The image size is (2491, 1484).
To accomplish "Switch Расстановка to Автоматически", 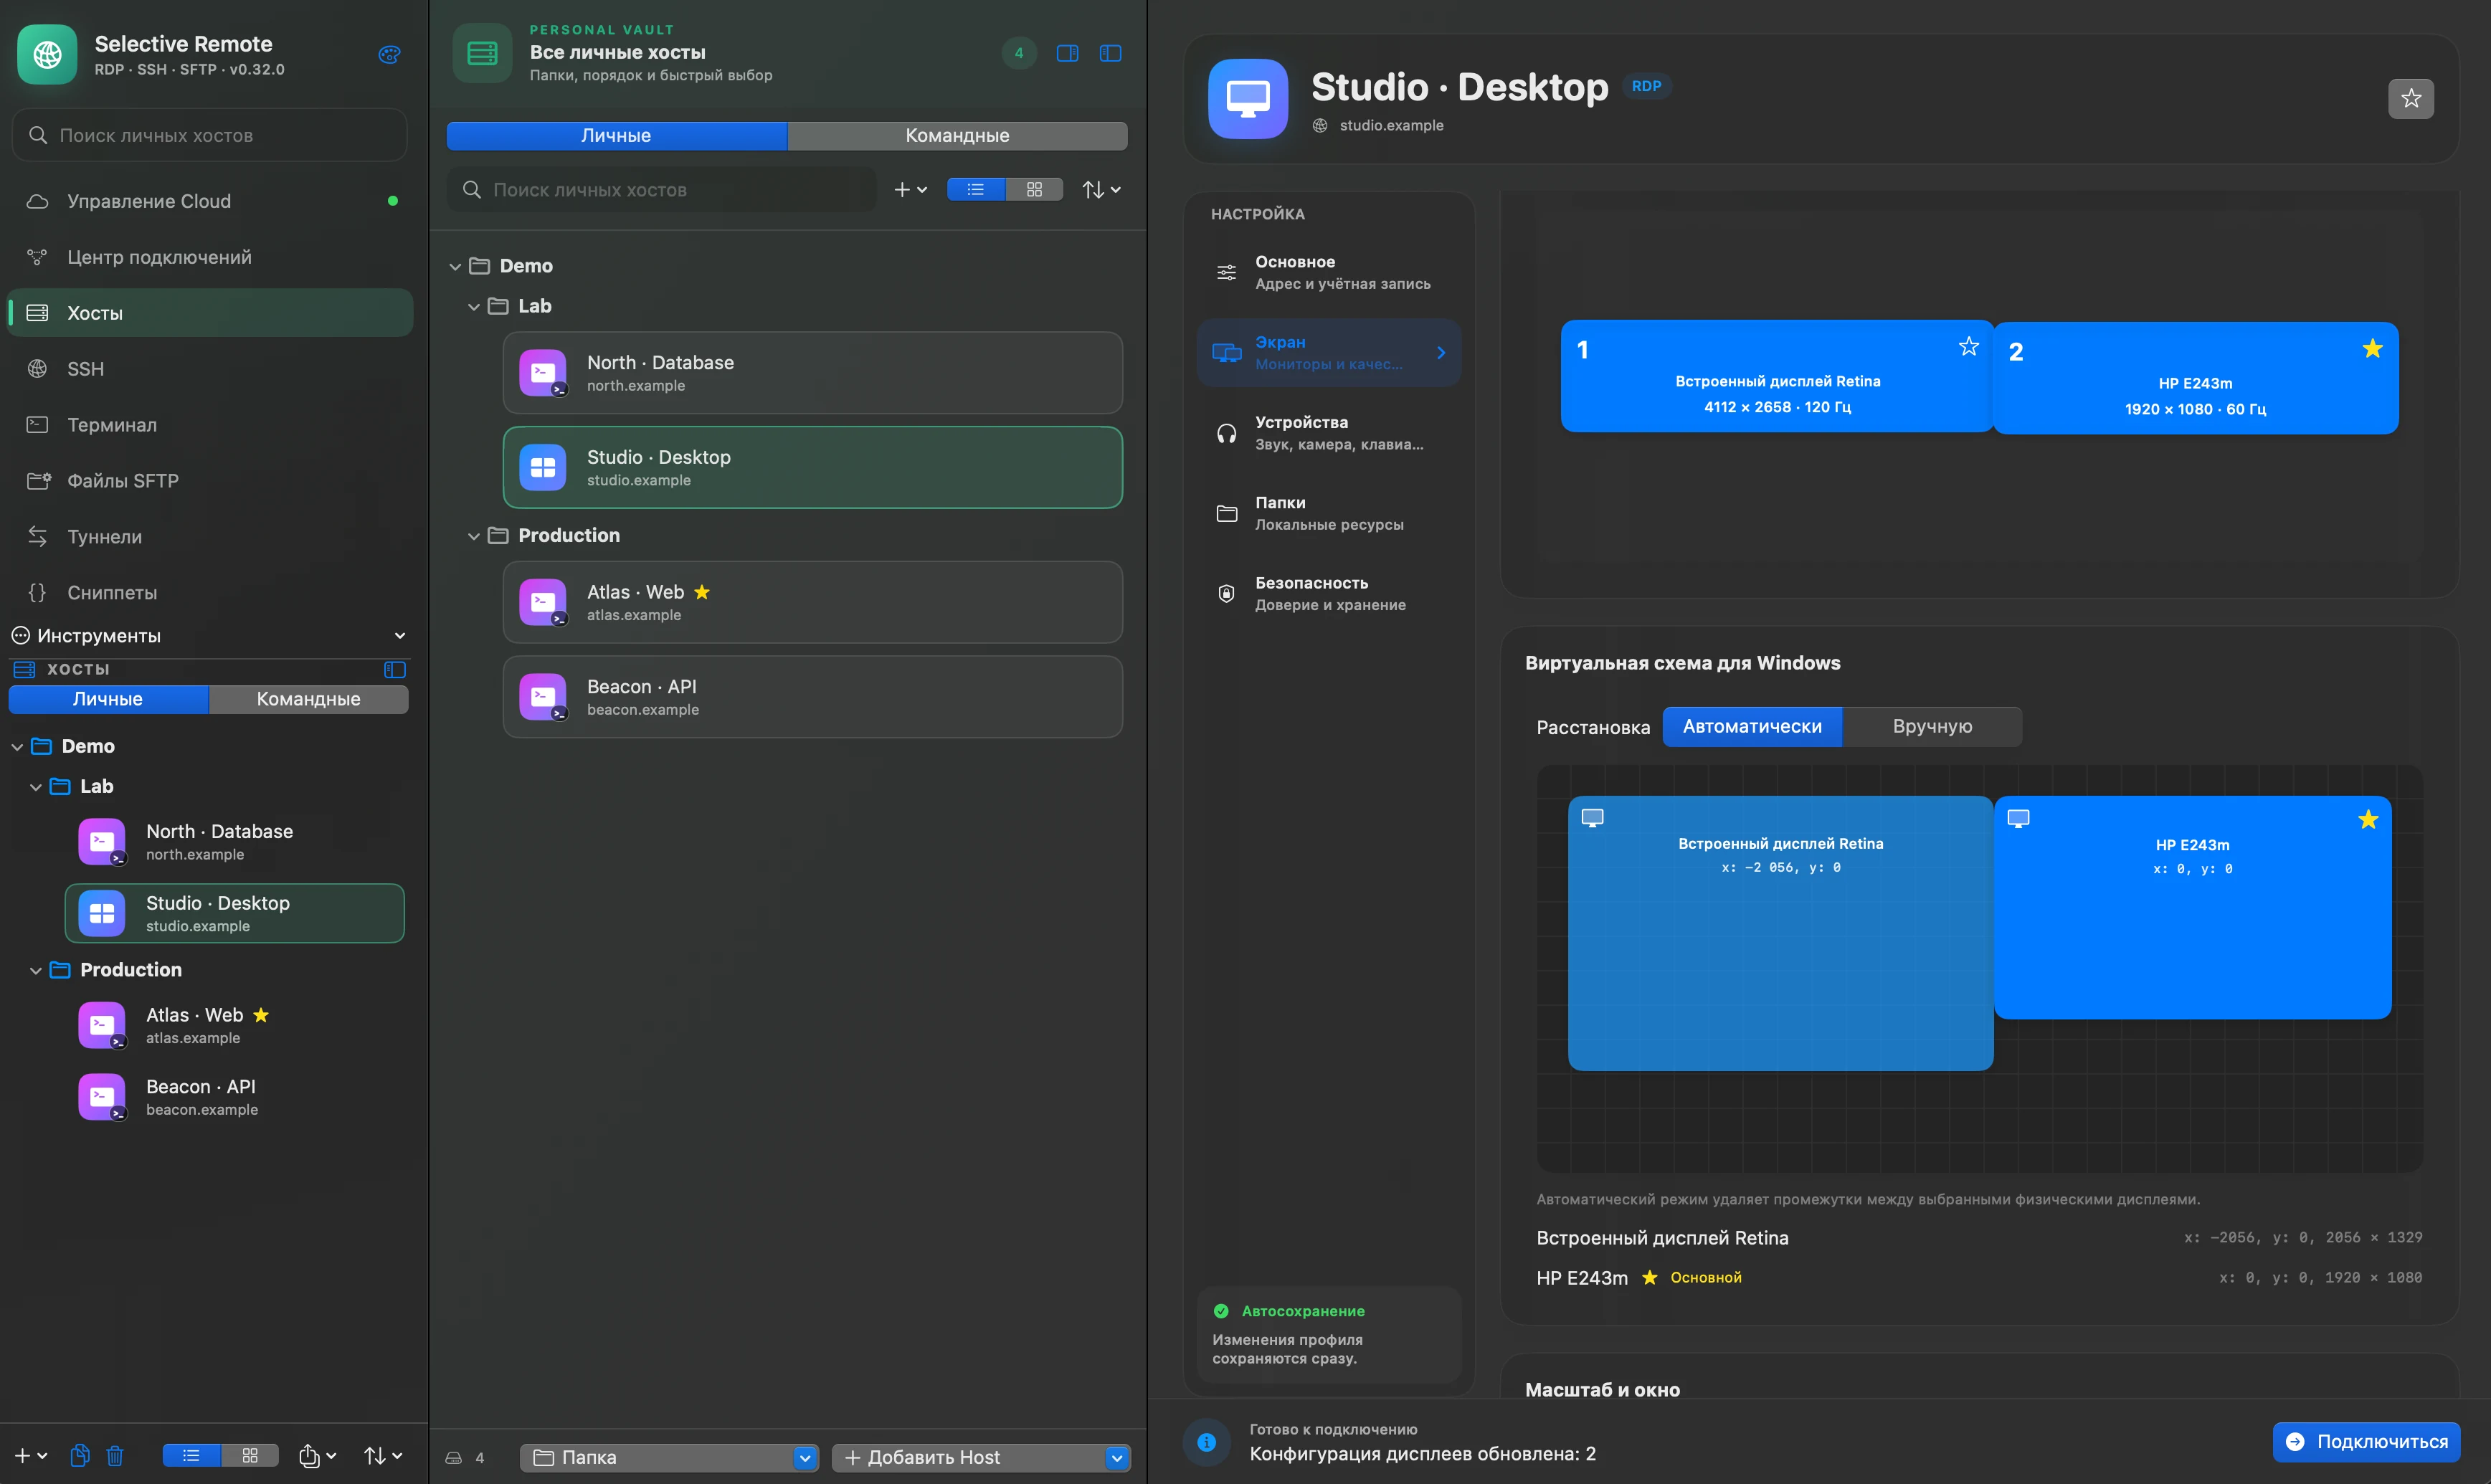I will pos(1752,727).
